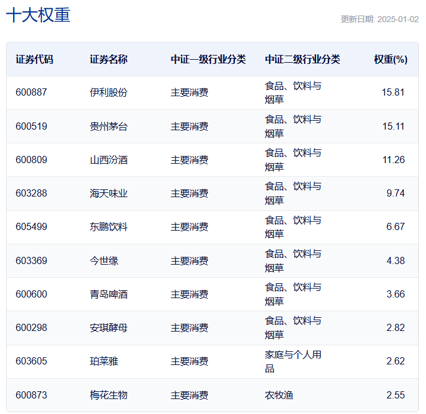Select security code 600809
426x414 pixels.
point(31,160)
